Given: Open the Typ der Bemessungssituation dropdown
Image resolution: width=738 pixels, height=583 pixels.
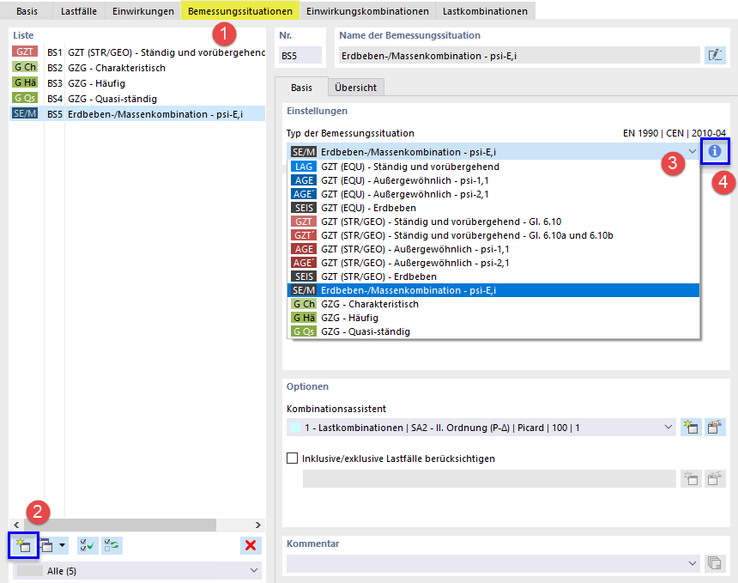Looking at the screenshot, I should click(692, 152).
